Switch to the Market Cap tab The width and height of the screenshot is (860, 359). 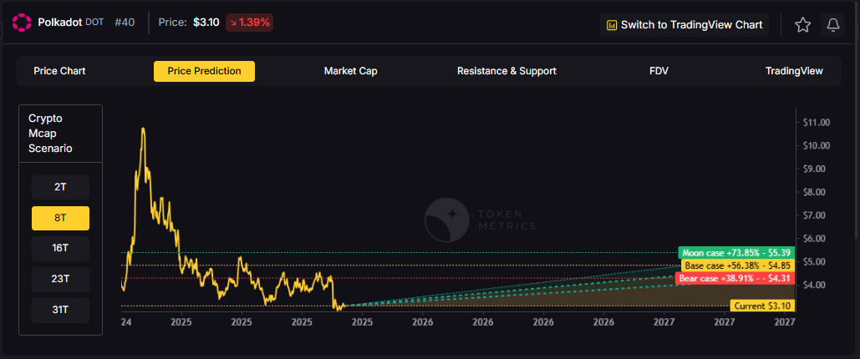pos(350,71)
